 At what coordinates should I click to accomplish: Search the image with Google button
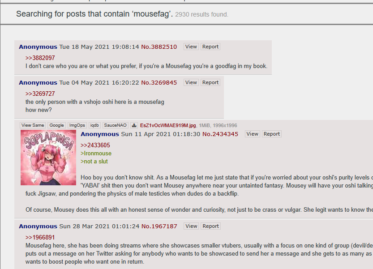coord(56,125)
